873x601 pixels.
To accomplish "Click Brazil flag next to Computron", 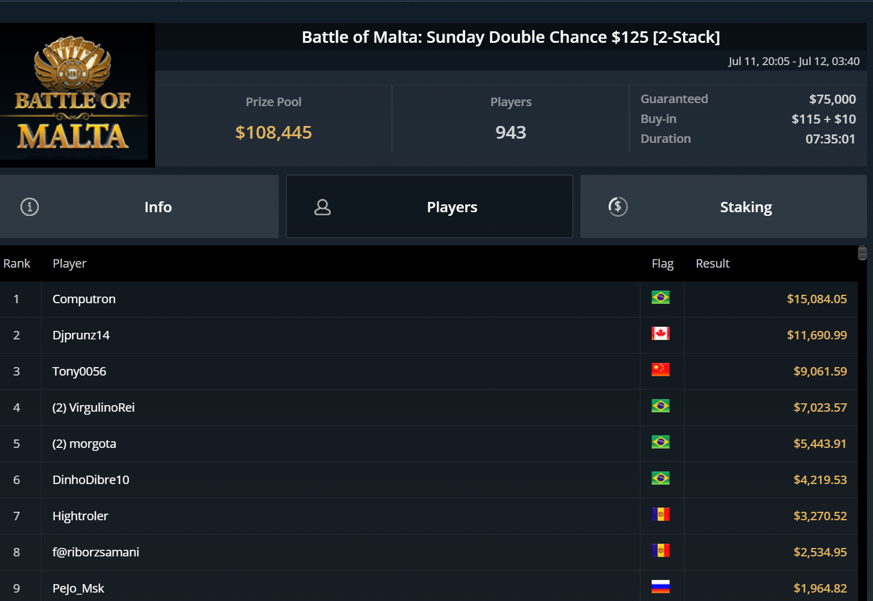I will pos(661,298).
